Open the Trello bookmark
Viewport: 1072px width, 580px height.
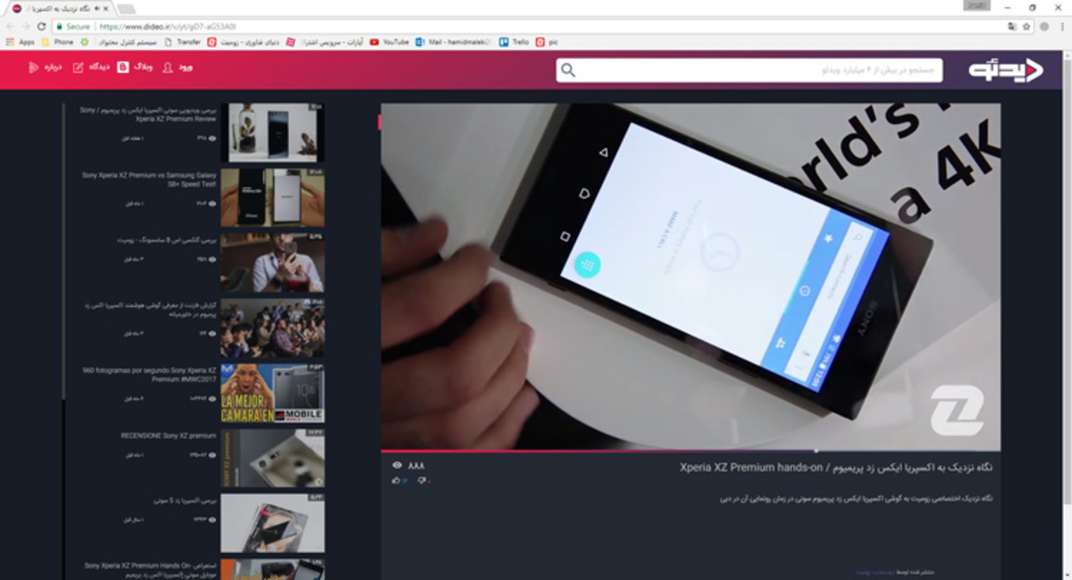pos(514,42)
